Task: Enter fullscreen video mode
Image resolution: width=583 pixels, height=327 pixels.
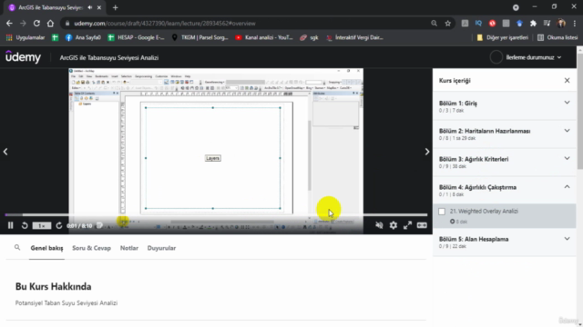Action: [407, 225]
